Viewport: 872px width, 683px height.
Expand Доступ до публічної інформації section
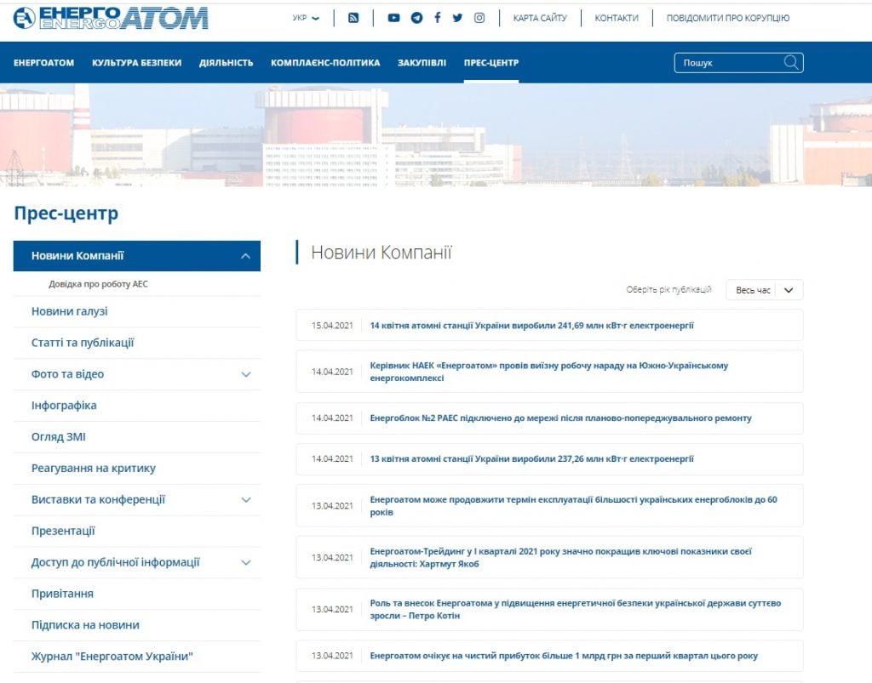(246, 562)
